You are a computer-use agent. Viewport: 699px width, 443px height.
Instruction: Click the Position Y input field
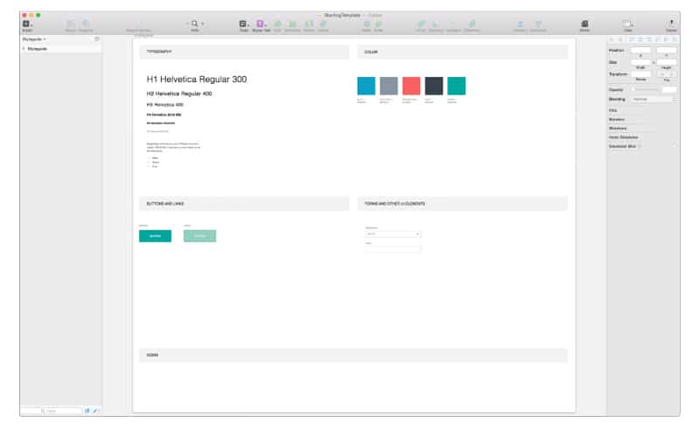coord(667,51)
